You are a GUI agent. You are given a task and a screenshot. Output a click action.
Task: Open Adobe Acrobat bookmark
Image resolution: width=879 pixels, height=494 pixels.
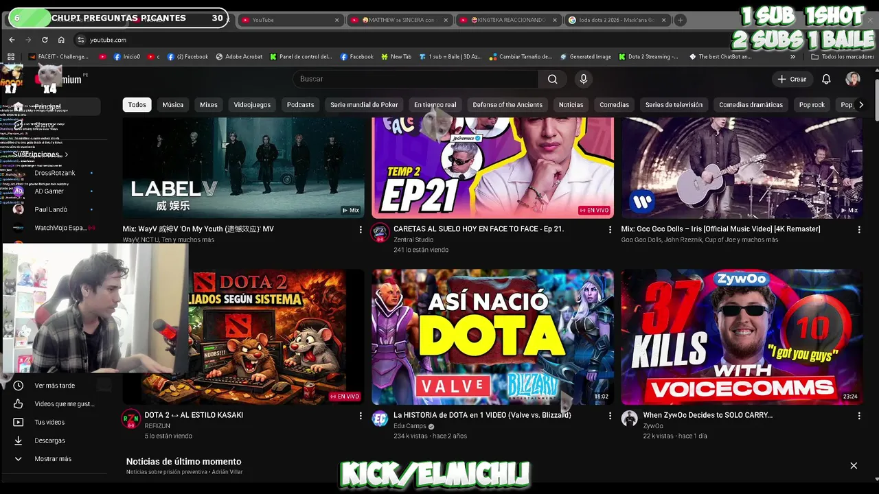[x=239, y=57]
